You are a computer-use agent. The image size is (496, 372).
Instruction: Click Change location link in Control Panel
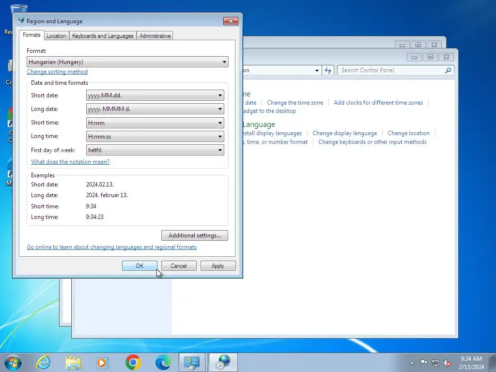(409, 133)
